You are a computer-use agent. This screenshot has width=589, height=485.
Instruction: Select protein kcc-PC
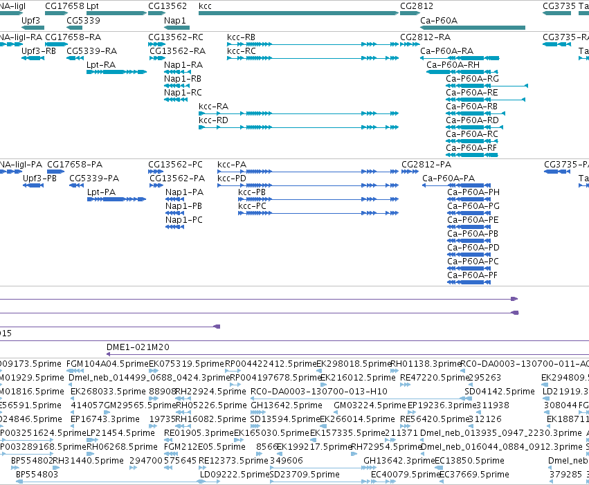pyautogui.click(x=252, y=206)
